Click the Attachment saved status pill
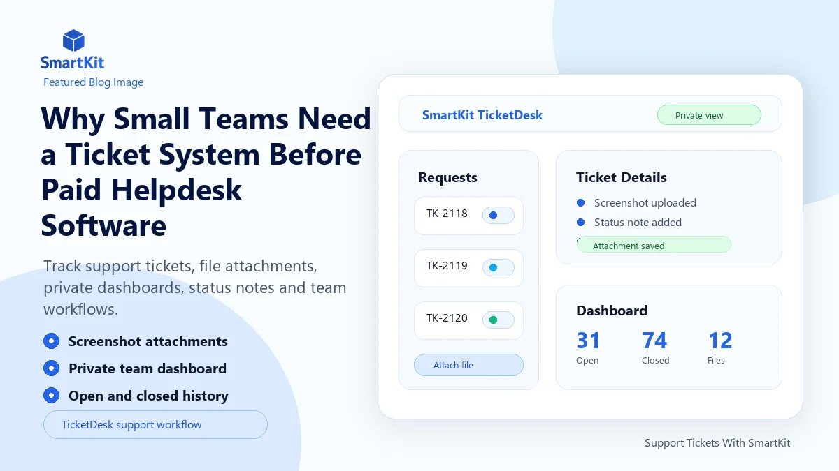Viewport: 839px width, 471px height. tap(654, 245)
